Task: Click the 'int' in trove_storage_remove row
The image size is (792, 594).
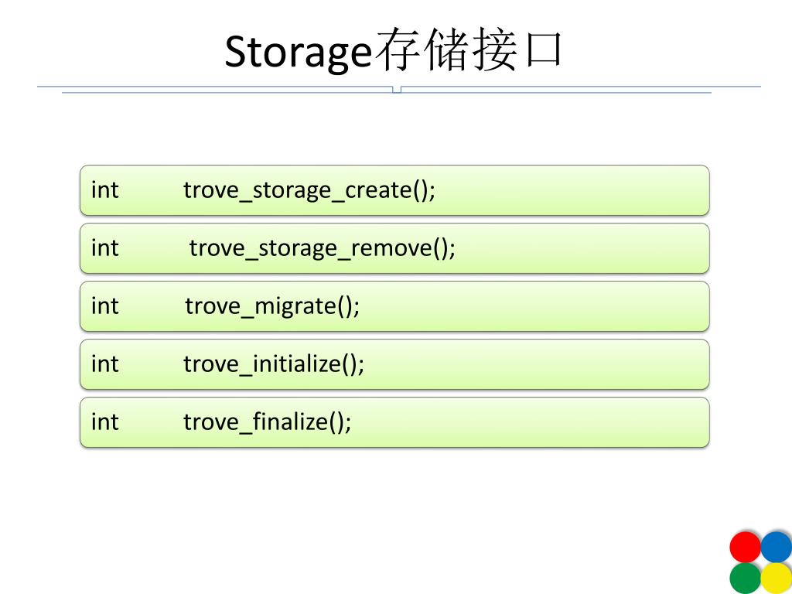Action: tap(105, 248)
